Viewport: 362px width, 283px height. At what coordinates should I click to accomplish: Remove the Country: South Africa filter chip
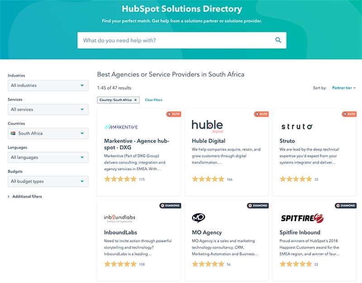tap(135, 100)
